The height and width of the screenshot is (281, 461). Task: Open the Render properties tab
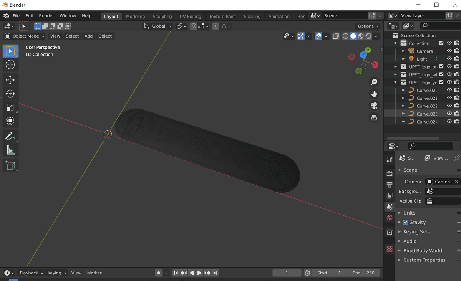pos(390,174)
